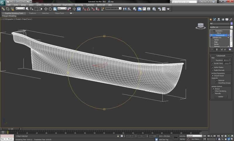Check Separate by Materials checkbox
This screenshot has height=141, width=234.
point(217,80)
